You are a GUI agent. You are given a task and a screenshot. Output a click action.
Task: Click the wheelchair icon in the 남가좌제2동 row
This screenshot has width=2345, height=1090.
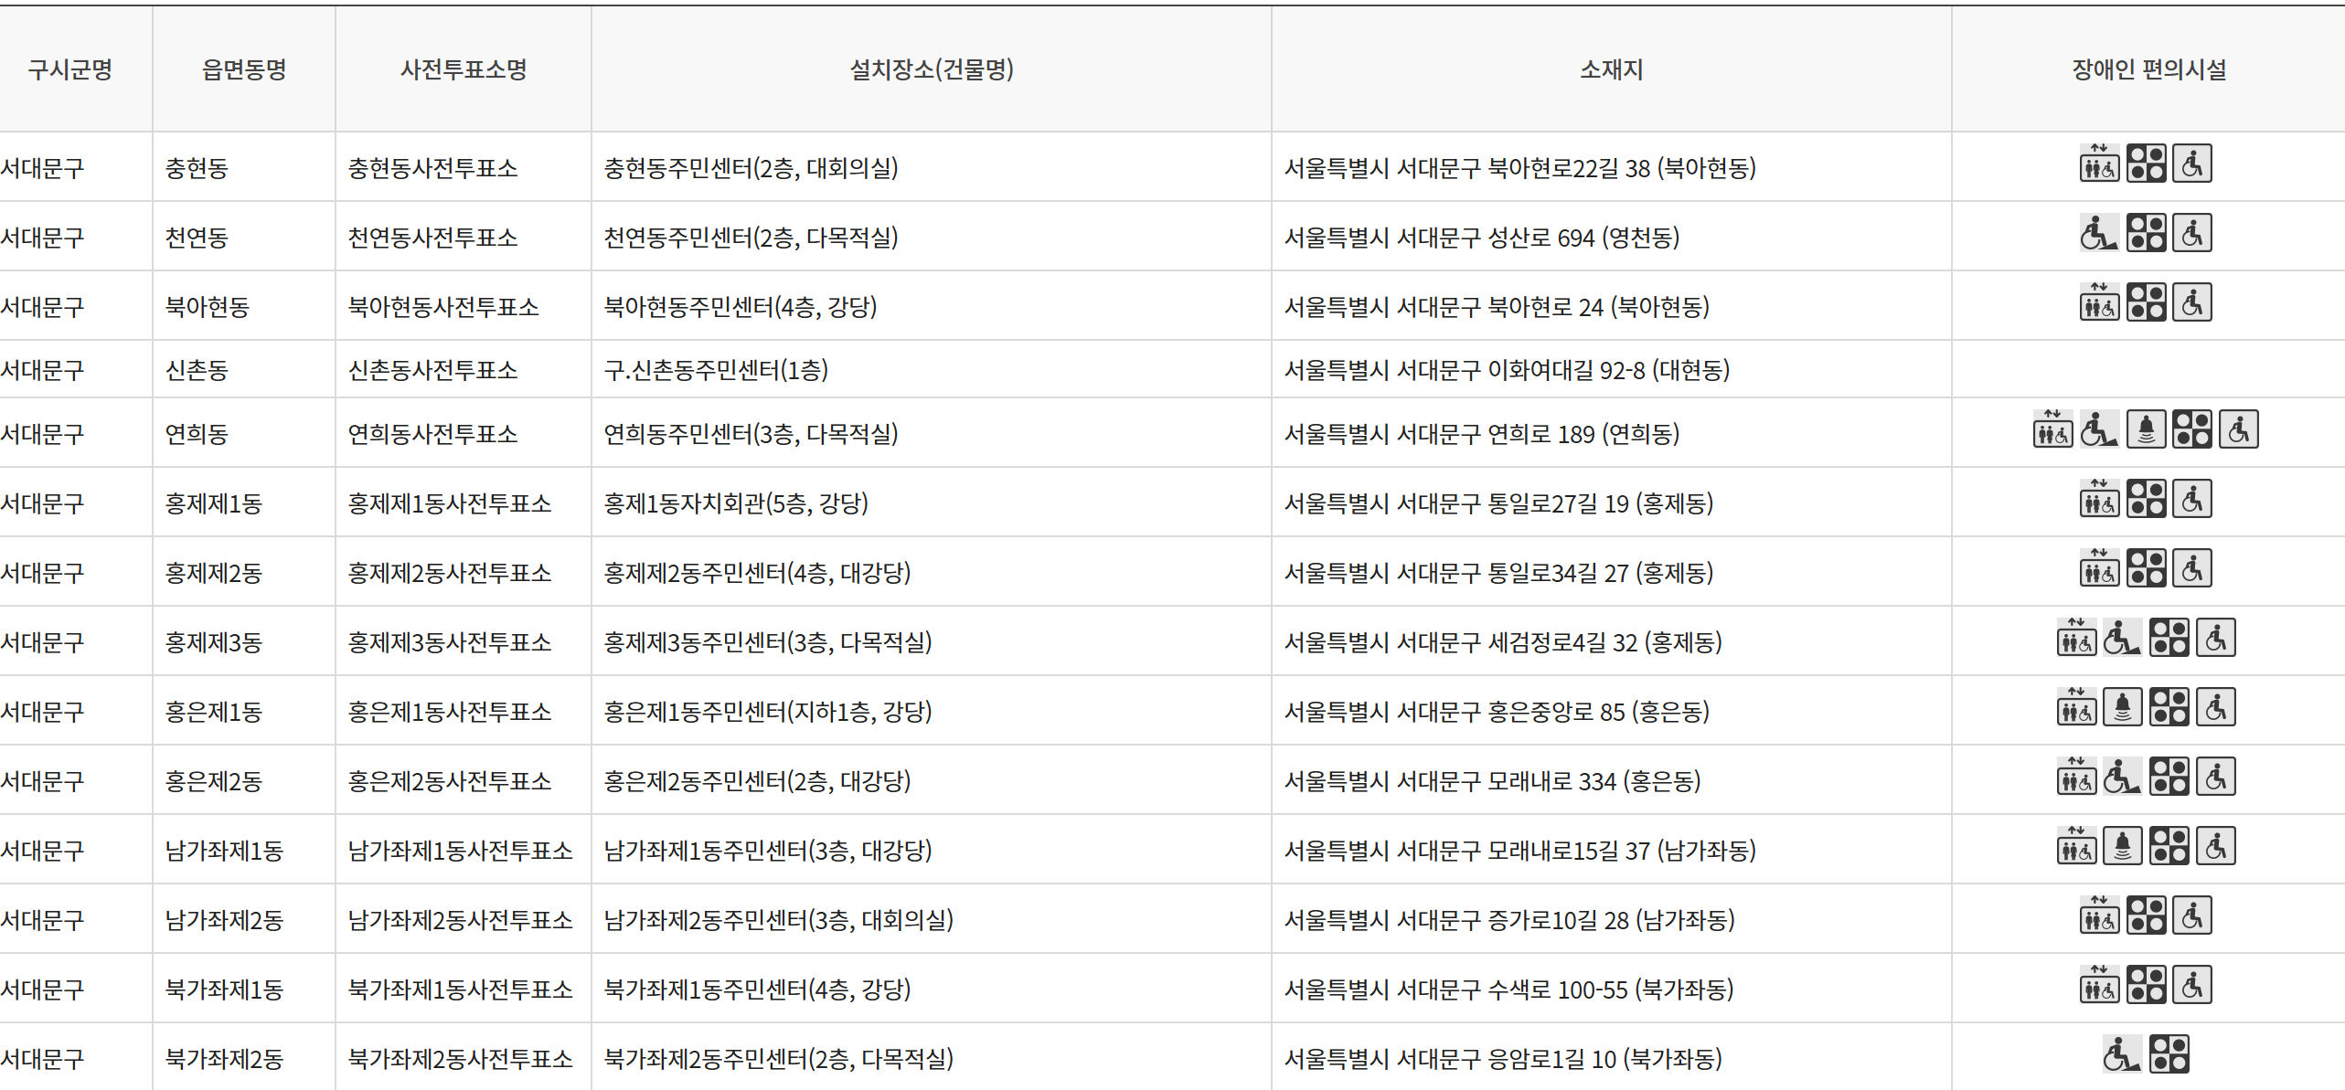click(x=2192, y=916)
